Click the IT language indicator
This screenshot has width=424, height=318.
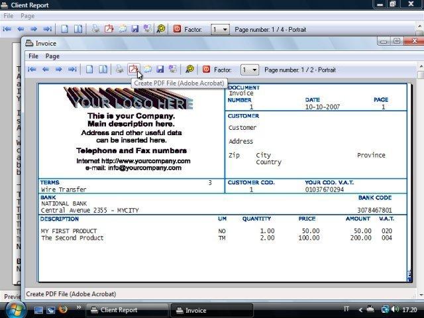(346, 309)
